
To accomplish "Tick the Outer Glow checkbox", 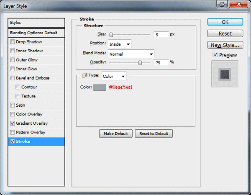I will (13, 60).
